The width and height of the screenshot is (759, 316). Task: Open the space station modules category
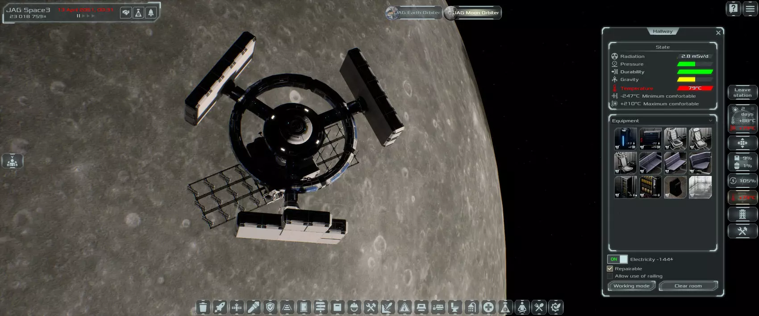coord(237,307)
